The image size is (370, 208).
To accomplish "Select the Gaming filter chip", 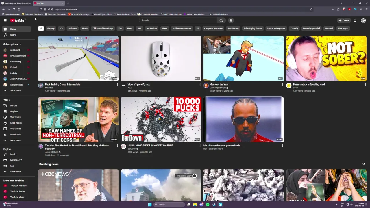I will (x=51, y=28).
